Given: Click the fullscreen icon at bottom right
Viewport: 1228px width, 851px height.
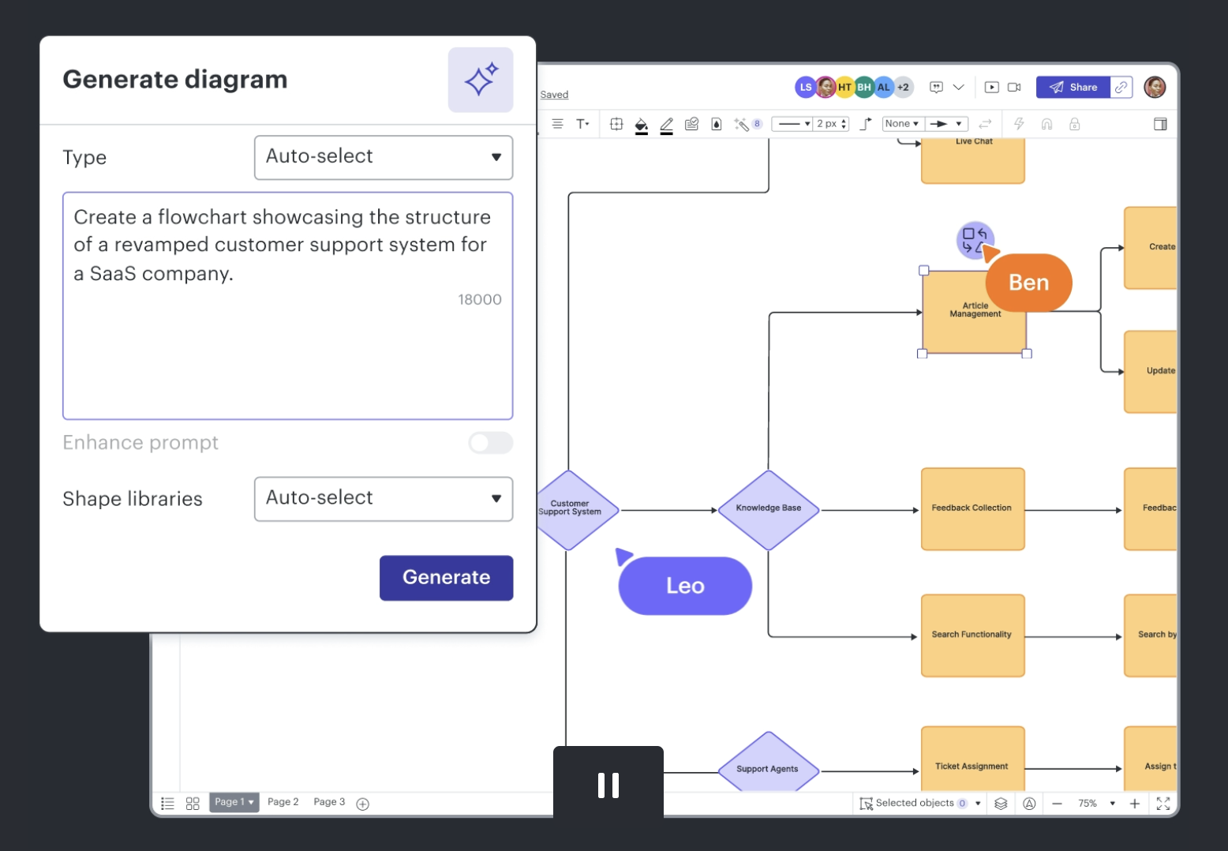Looking at the screenshot, I should pyautogui.click(x=1163, y=803).
